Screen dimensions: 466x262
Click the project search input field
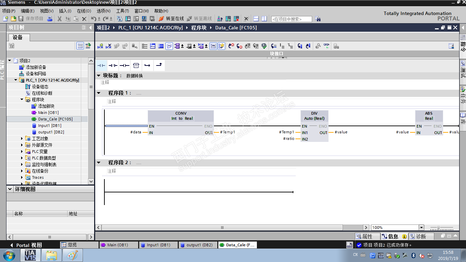coord(291,19)
